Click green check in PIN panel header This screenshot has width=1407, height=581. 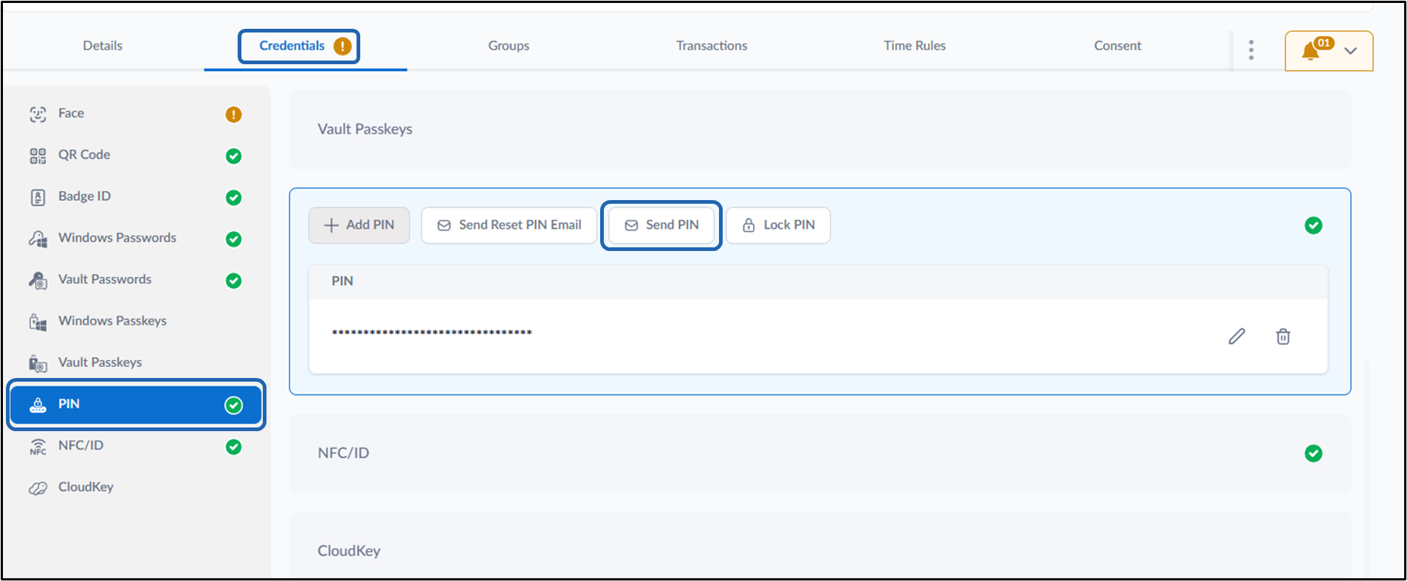[x=1313, y=225]
